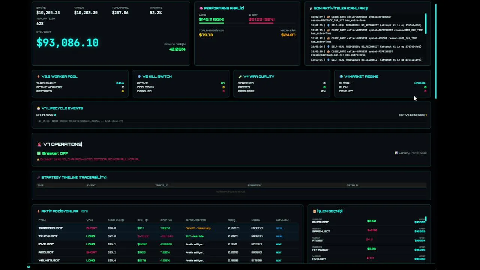Screen dimensions: 480x270
Task: Click the Son Aktiviteler log scrollbar
Action: (x=426, y=23)
